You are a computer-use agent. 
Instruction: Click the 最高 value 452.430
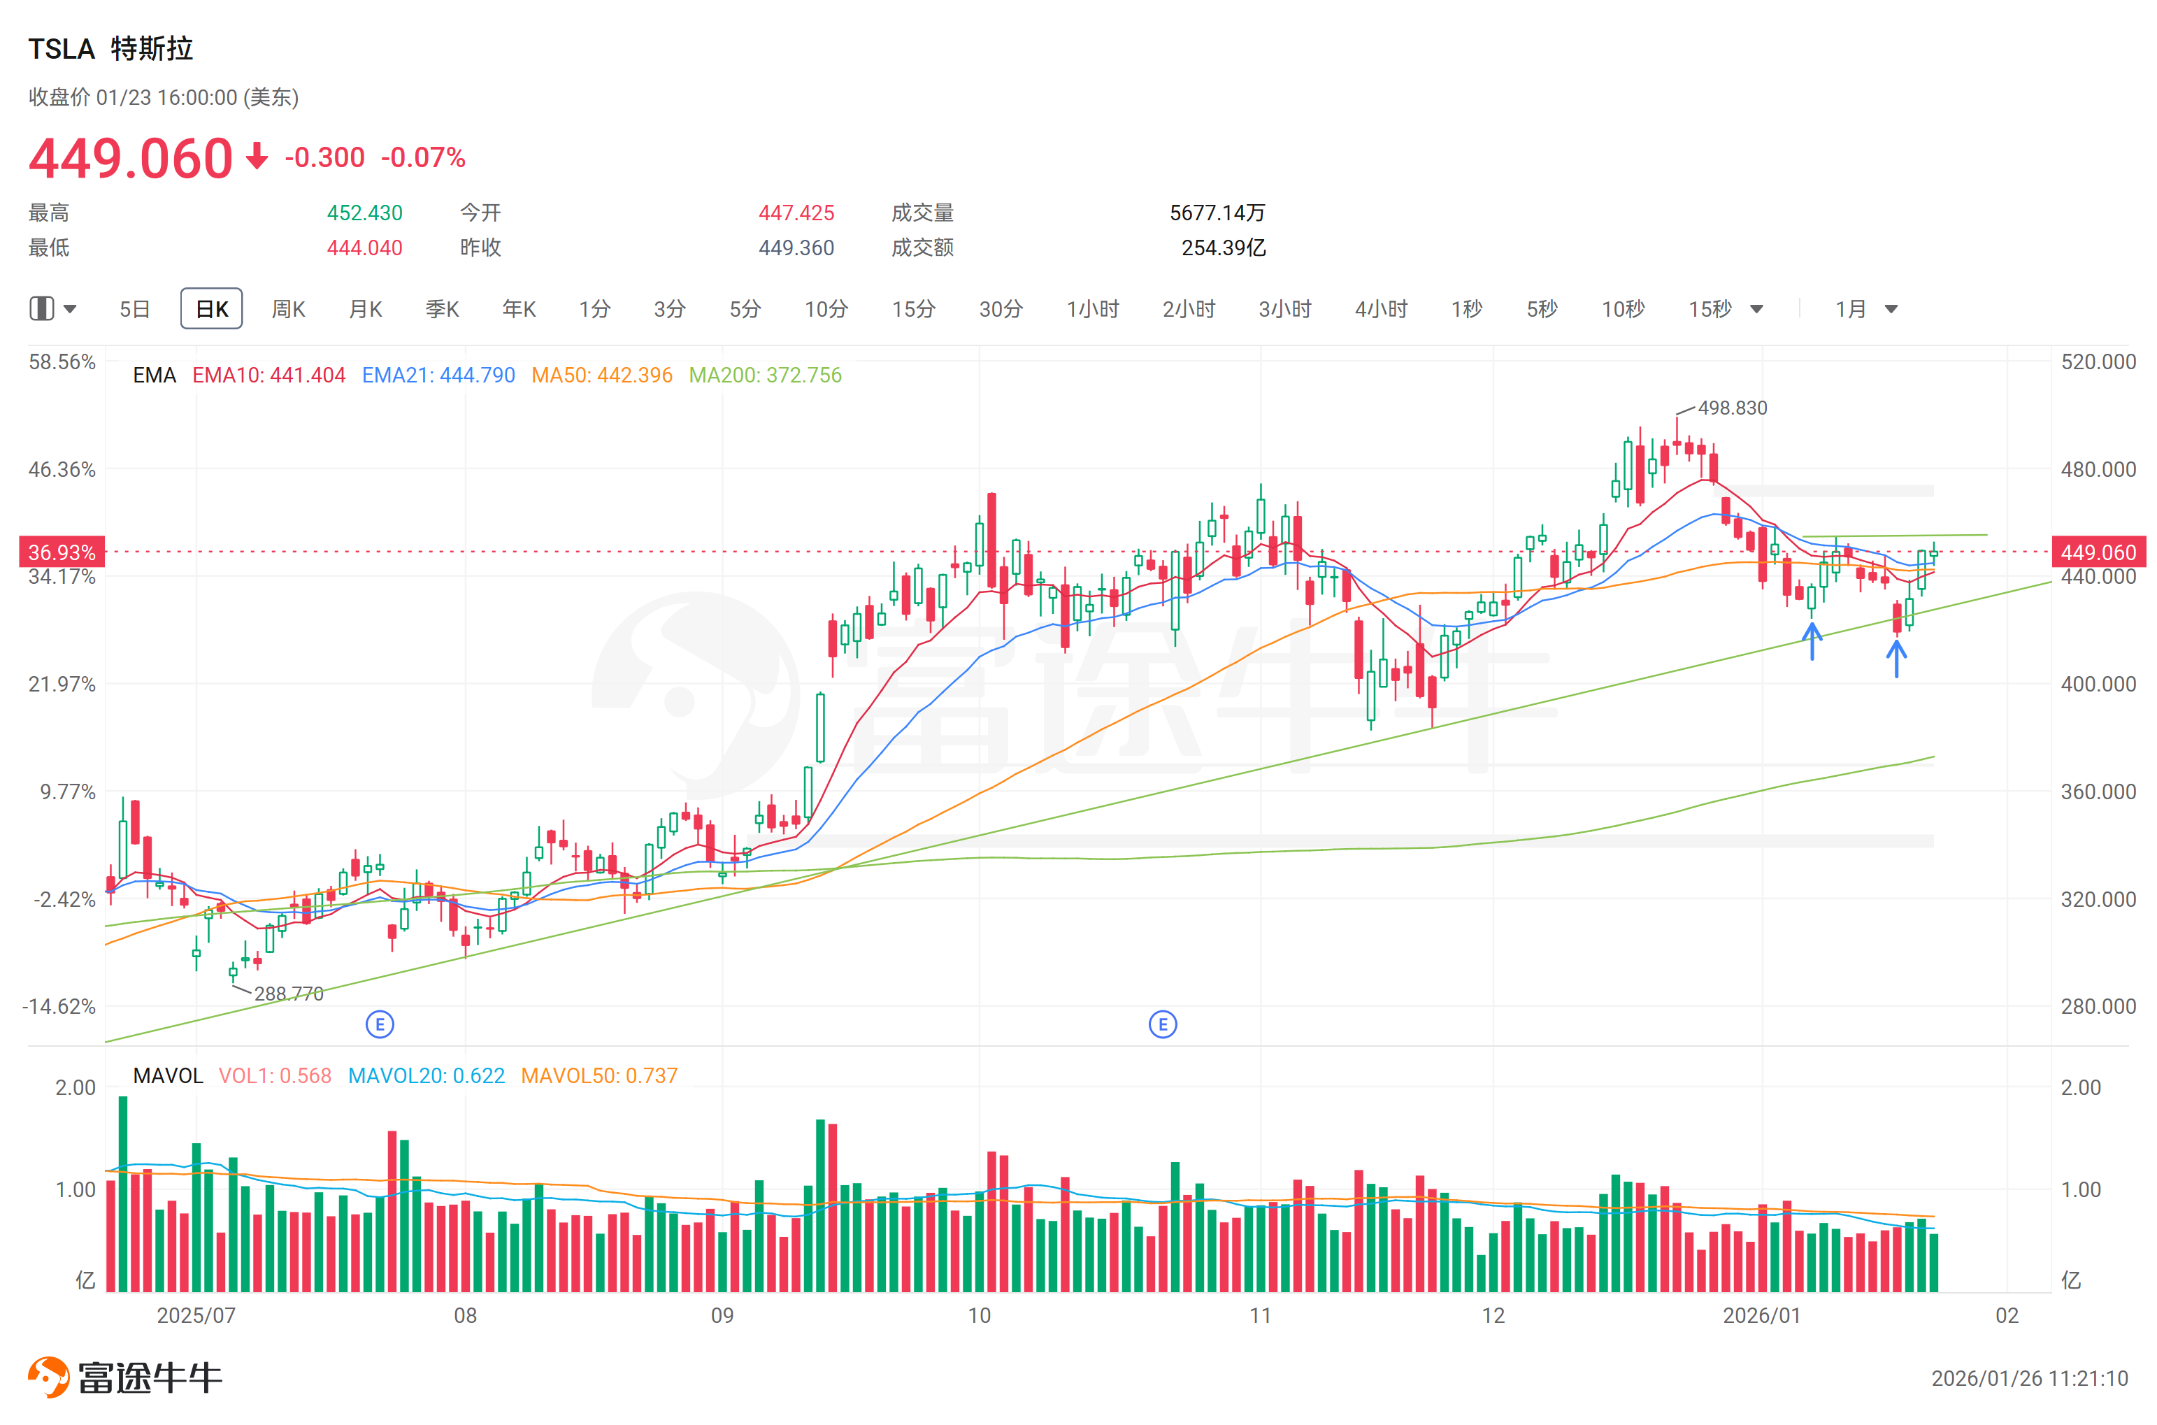364,213
